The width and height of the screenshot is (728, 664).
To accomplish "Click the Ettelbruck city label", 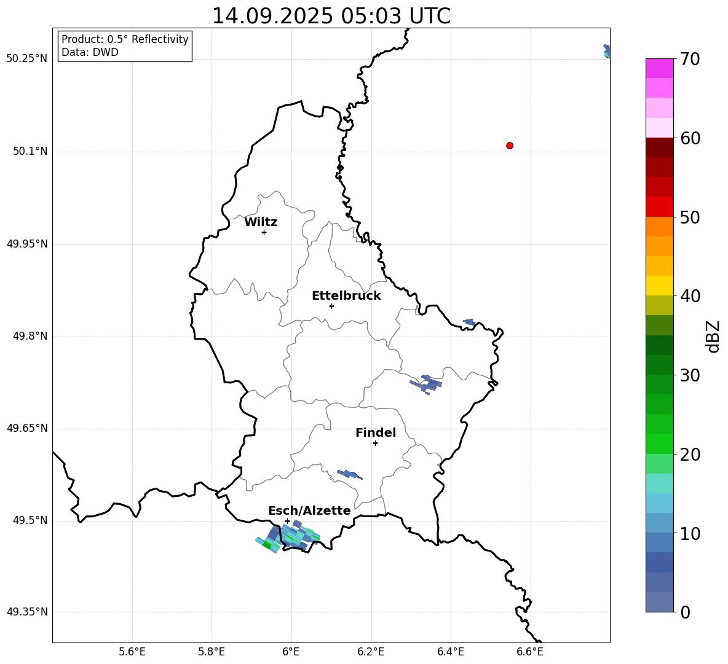I will pyautogui.click(x=346, y=296).
